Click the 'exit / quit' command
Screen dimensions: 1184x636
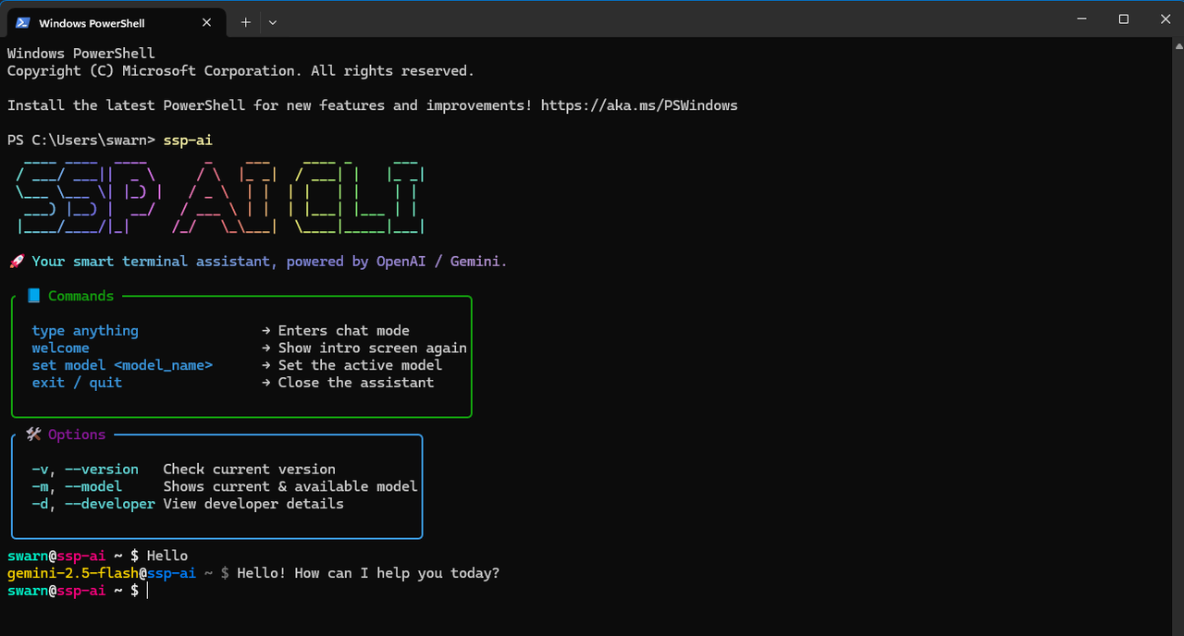click(77, 383)
